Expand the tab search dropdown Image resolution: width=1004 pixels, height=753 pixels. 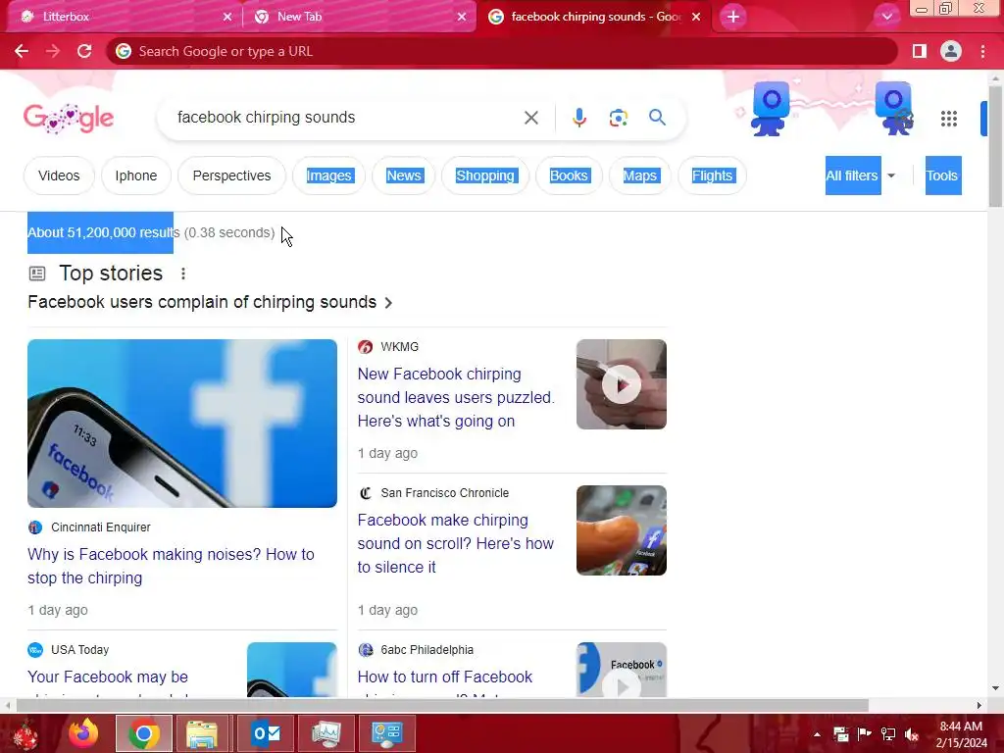tap(886, 17)
